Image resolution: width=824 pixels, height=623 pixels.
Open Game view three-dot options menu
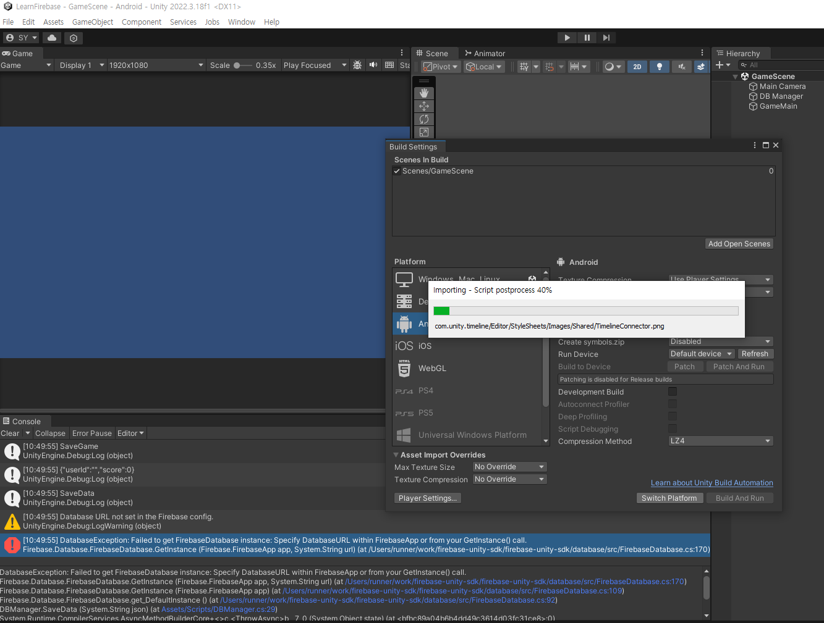click(402, 53)
